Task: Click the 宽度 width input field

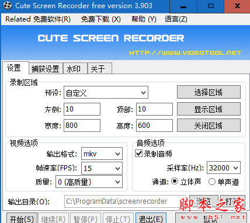Action: (x=82, y=126)
